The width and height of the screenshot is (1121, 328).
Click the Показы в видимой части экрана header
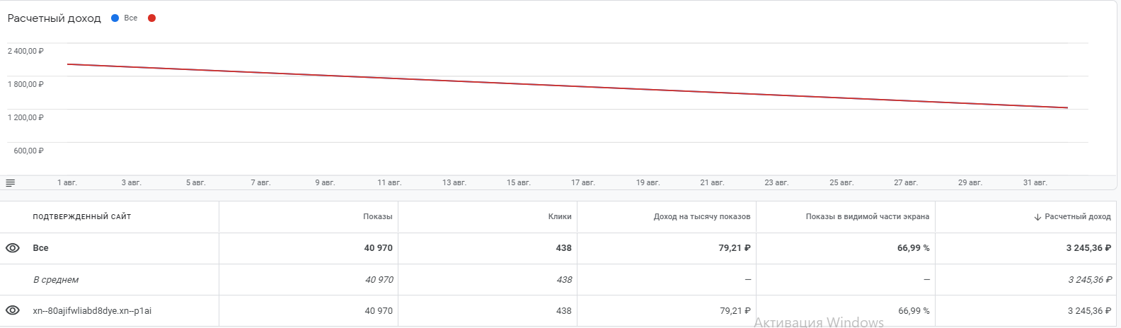pos(867,216)
